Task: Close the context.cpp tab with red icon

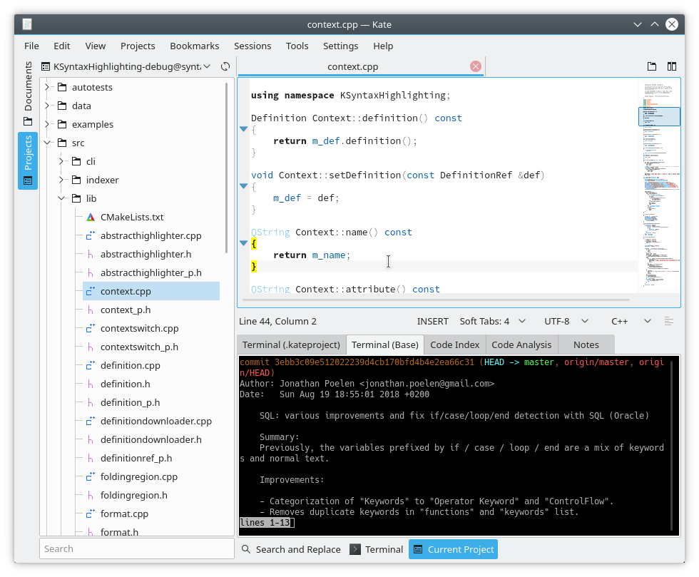Action: point(476,66)
